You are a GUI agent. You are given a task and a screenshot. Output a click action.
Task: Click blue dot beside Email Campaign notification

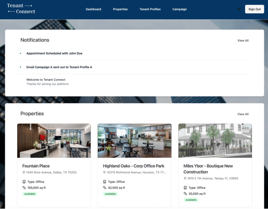(x=21, y=67)
